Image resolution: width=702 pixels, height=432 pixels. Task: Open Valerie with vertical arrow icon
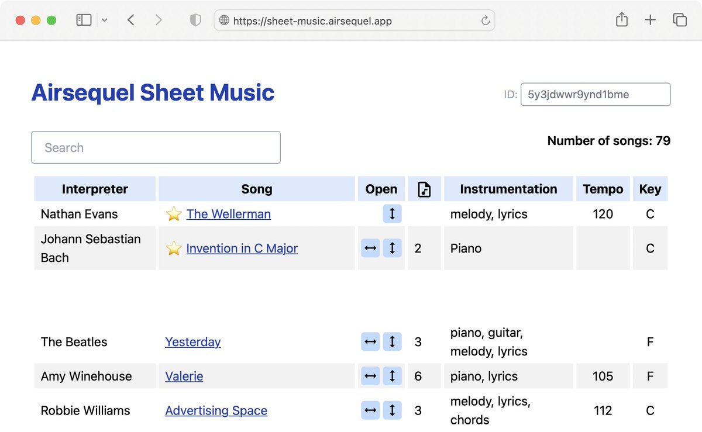coord(392,376)
